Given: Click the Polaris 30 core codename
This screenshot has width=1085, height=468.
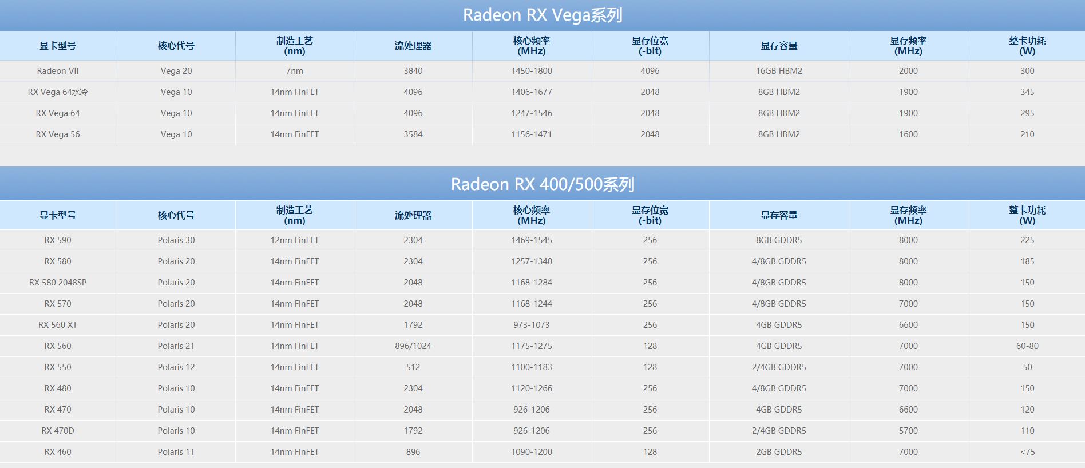Looking at the screenshot, I should pyautogui.click(x=176, y=240).
